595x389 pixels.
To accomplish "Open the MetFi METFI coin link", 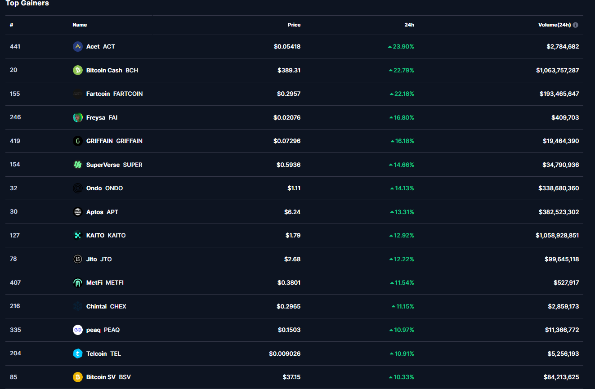I will coord(105,282).
